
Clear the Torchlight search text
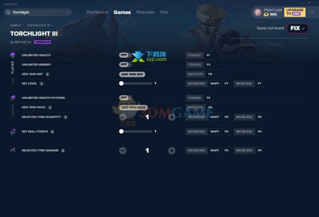(68, 12)
